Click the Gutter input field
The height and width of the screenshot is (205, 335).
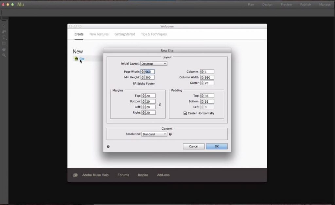pyautogui.click(x=209, y=83)
